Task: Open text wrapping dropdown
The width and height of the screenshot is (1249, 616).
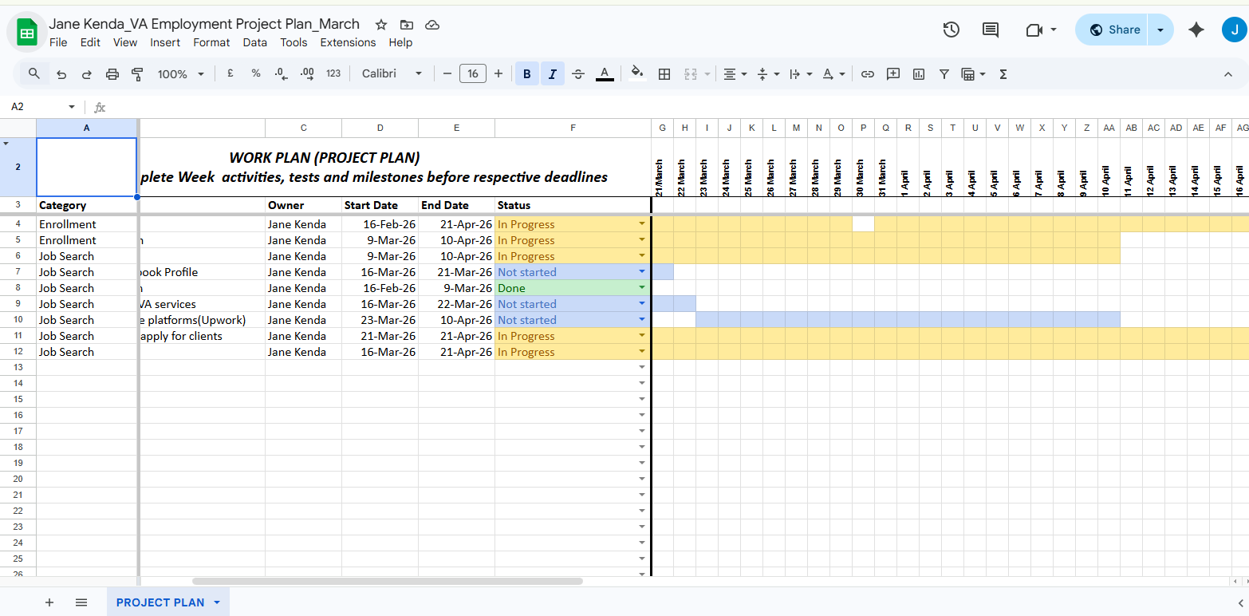Action: 801,74
